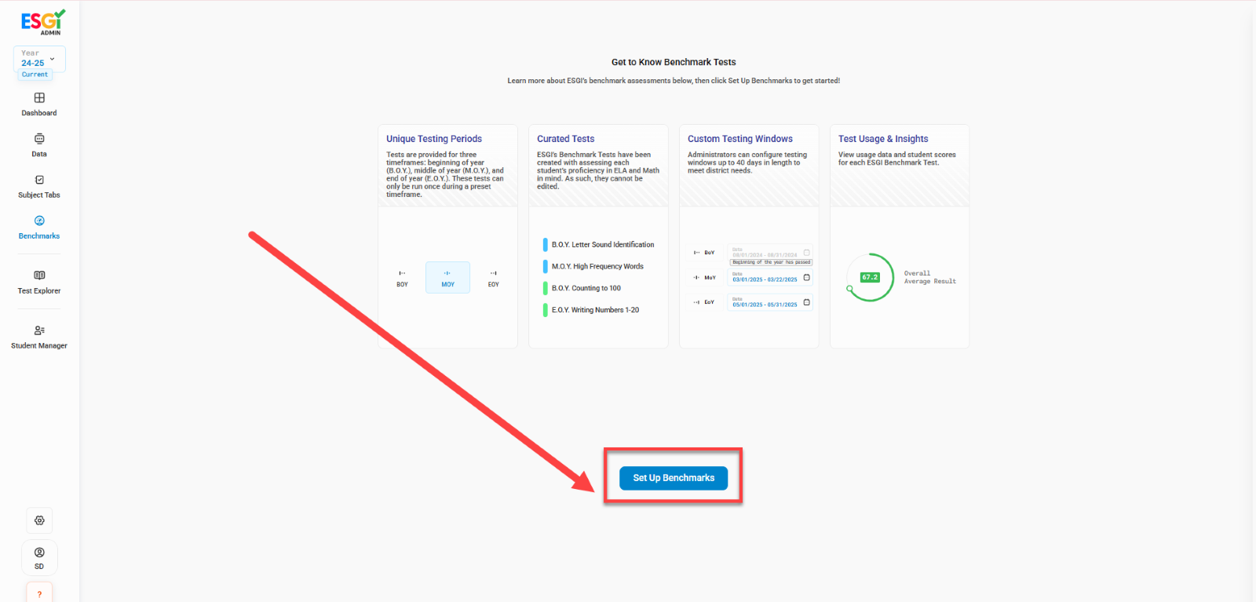Click B.O.Y. Letter Sound Identification test
This screenshot has height=602, width=1256.
599,245
